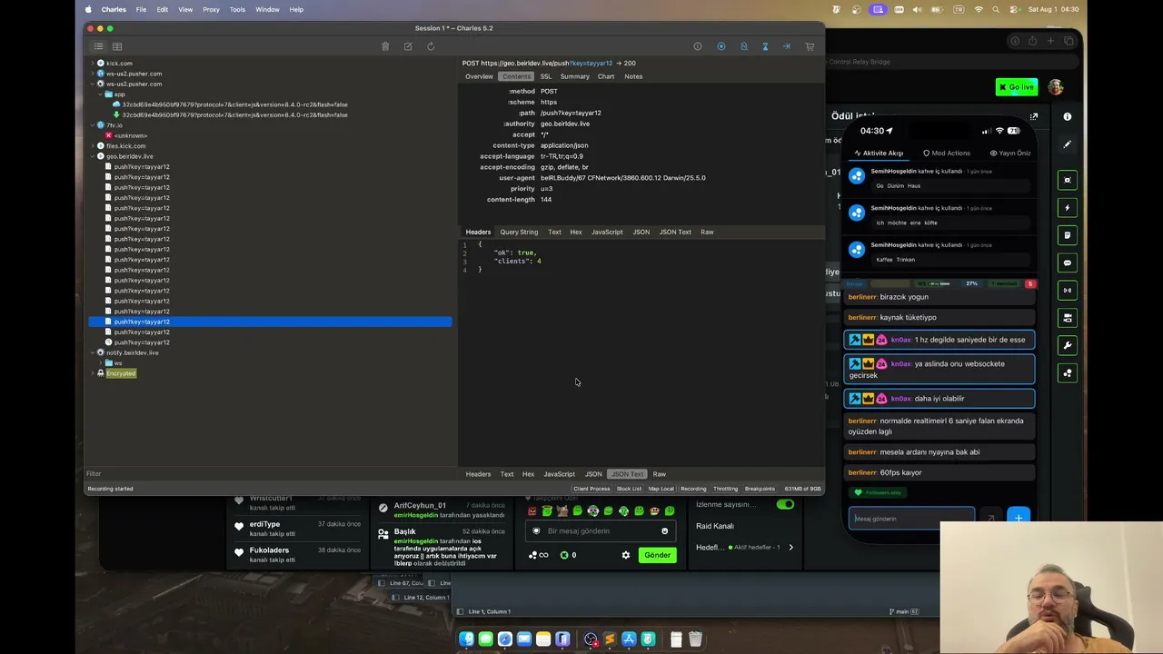1163x654 pixels.
Task: Click the lightning bolt sidebar icon
Action: click(x=1068, y=208)
